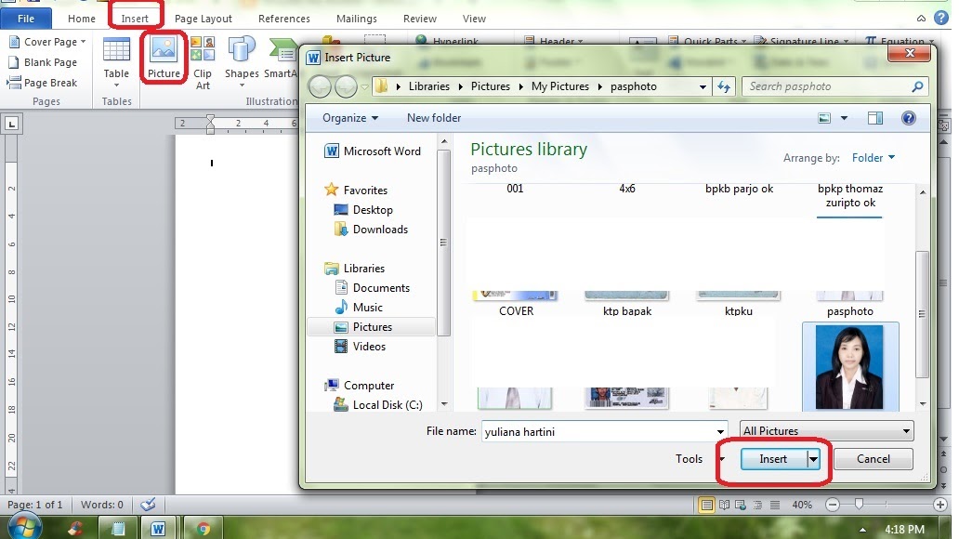Open the Organize dropdown menu

click(349, 118)
